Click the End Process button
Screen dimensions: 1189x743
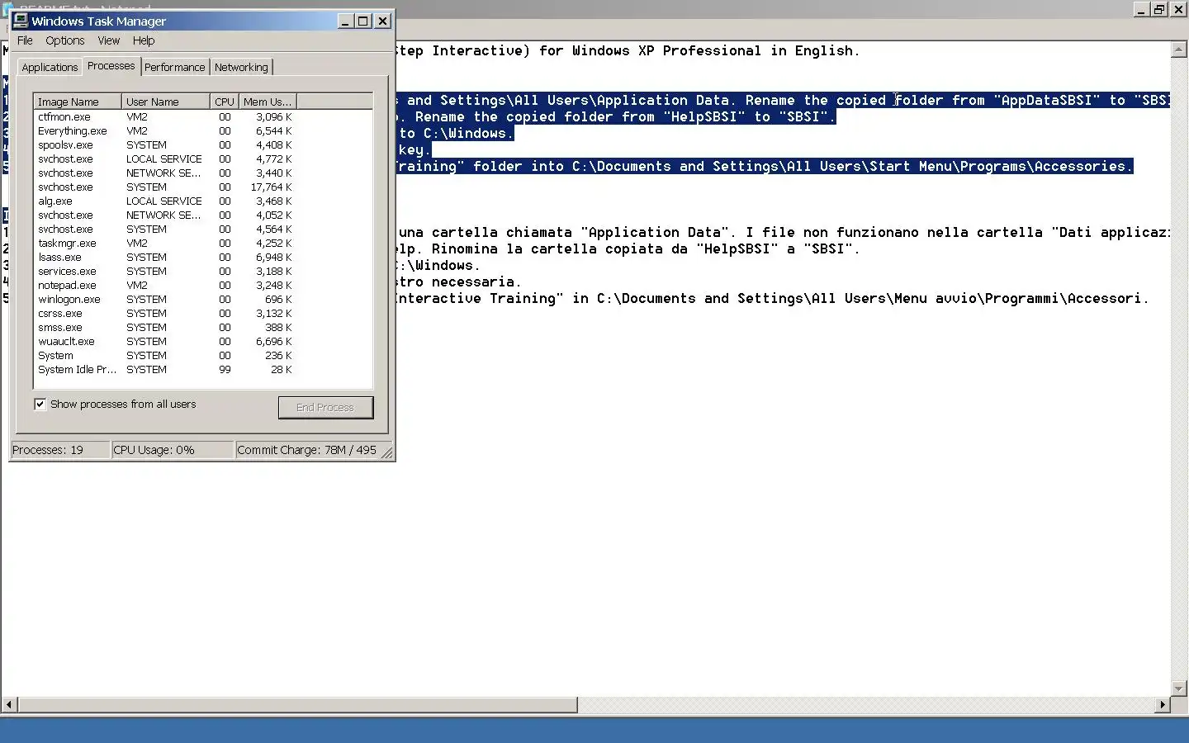click(x=325, y=408)
